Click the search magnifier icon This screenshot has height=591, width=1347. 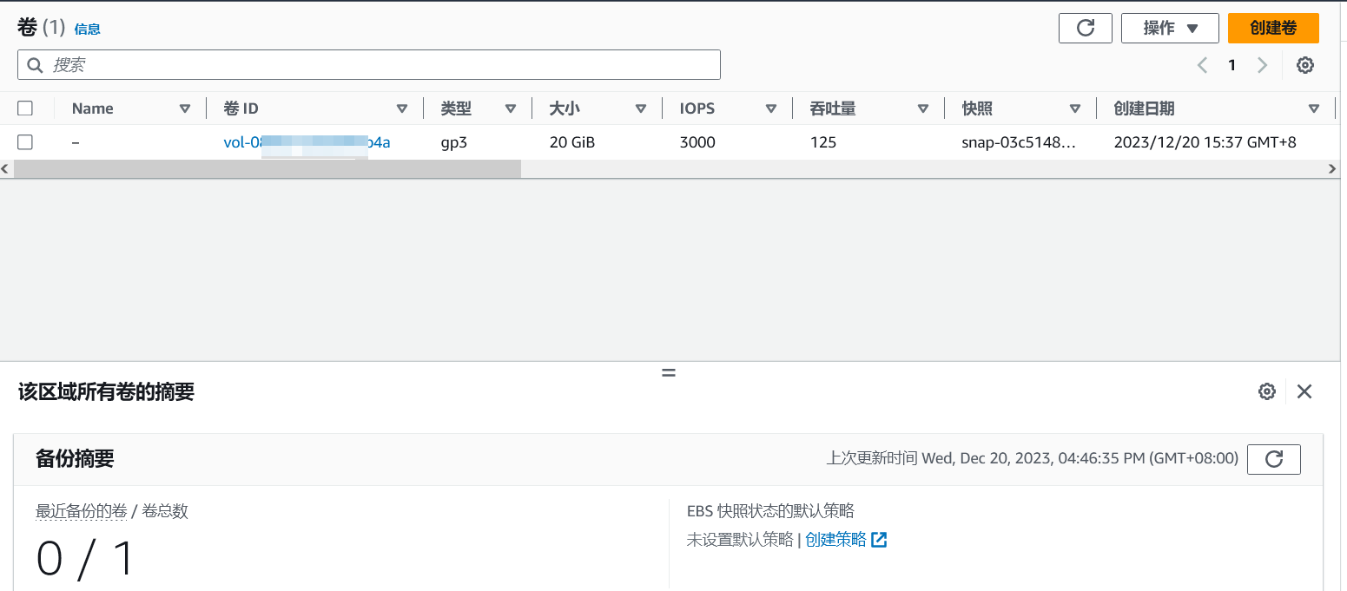[36, 65]
